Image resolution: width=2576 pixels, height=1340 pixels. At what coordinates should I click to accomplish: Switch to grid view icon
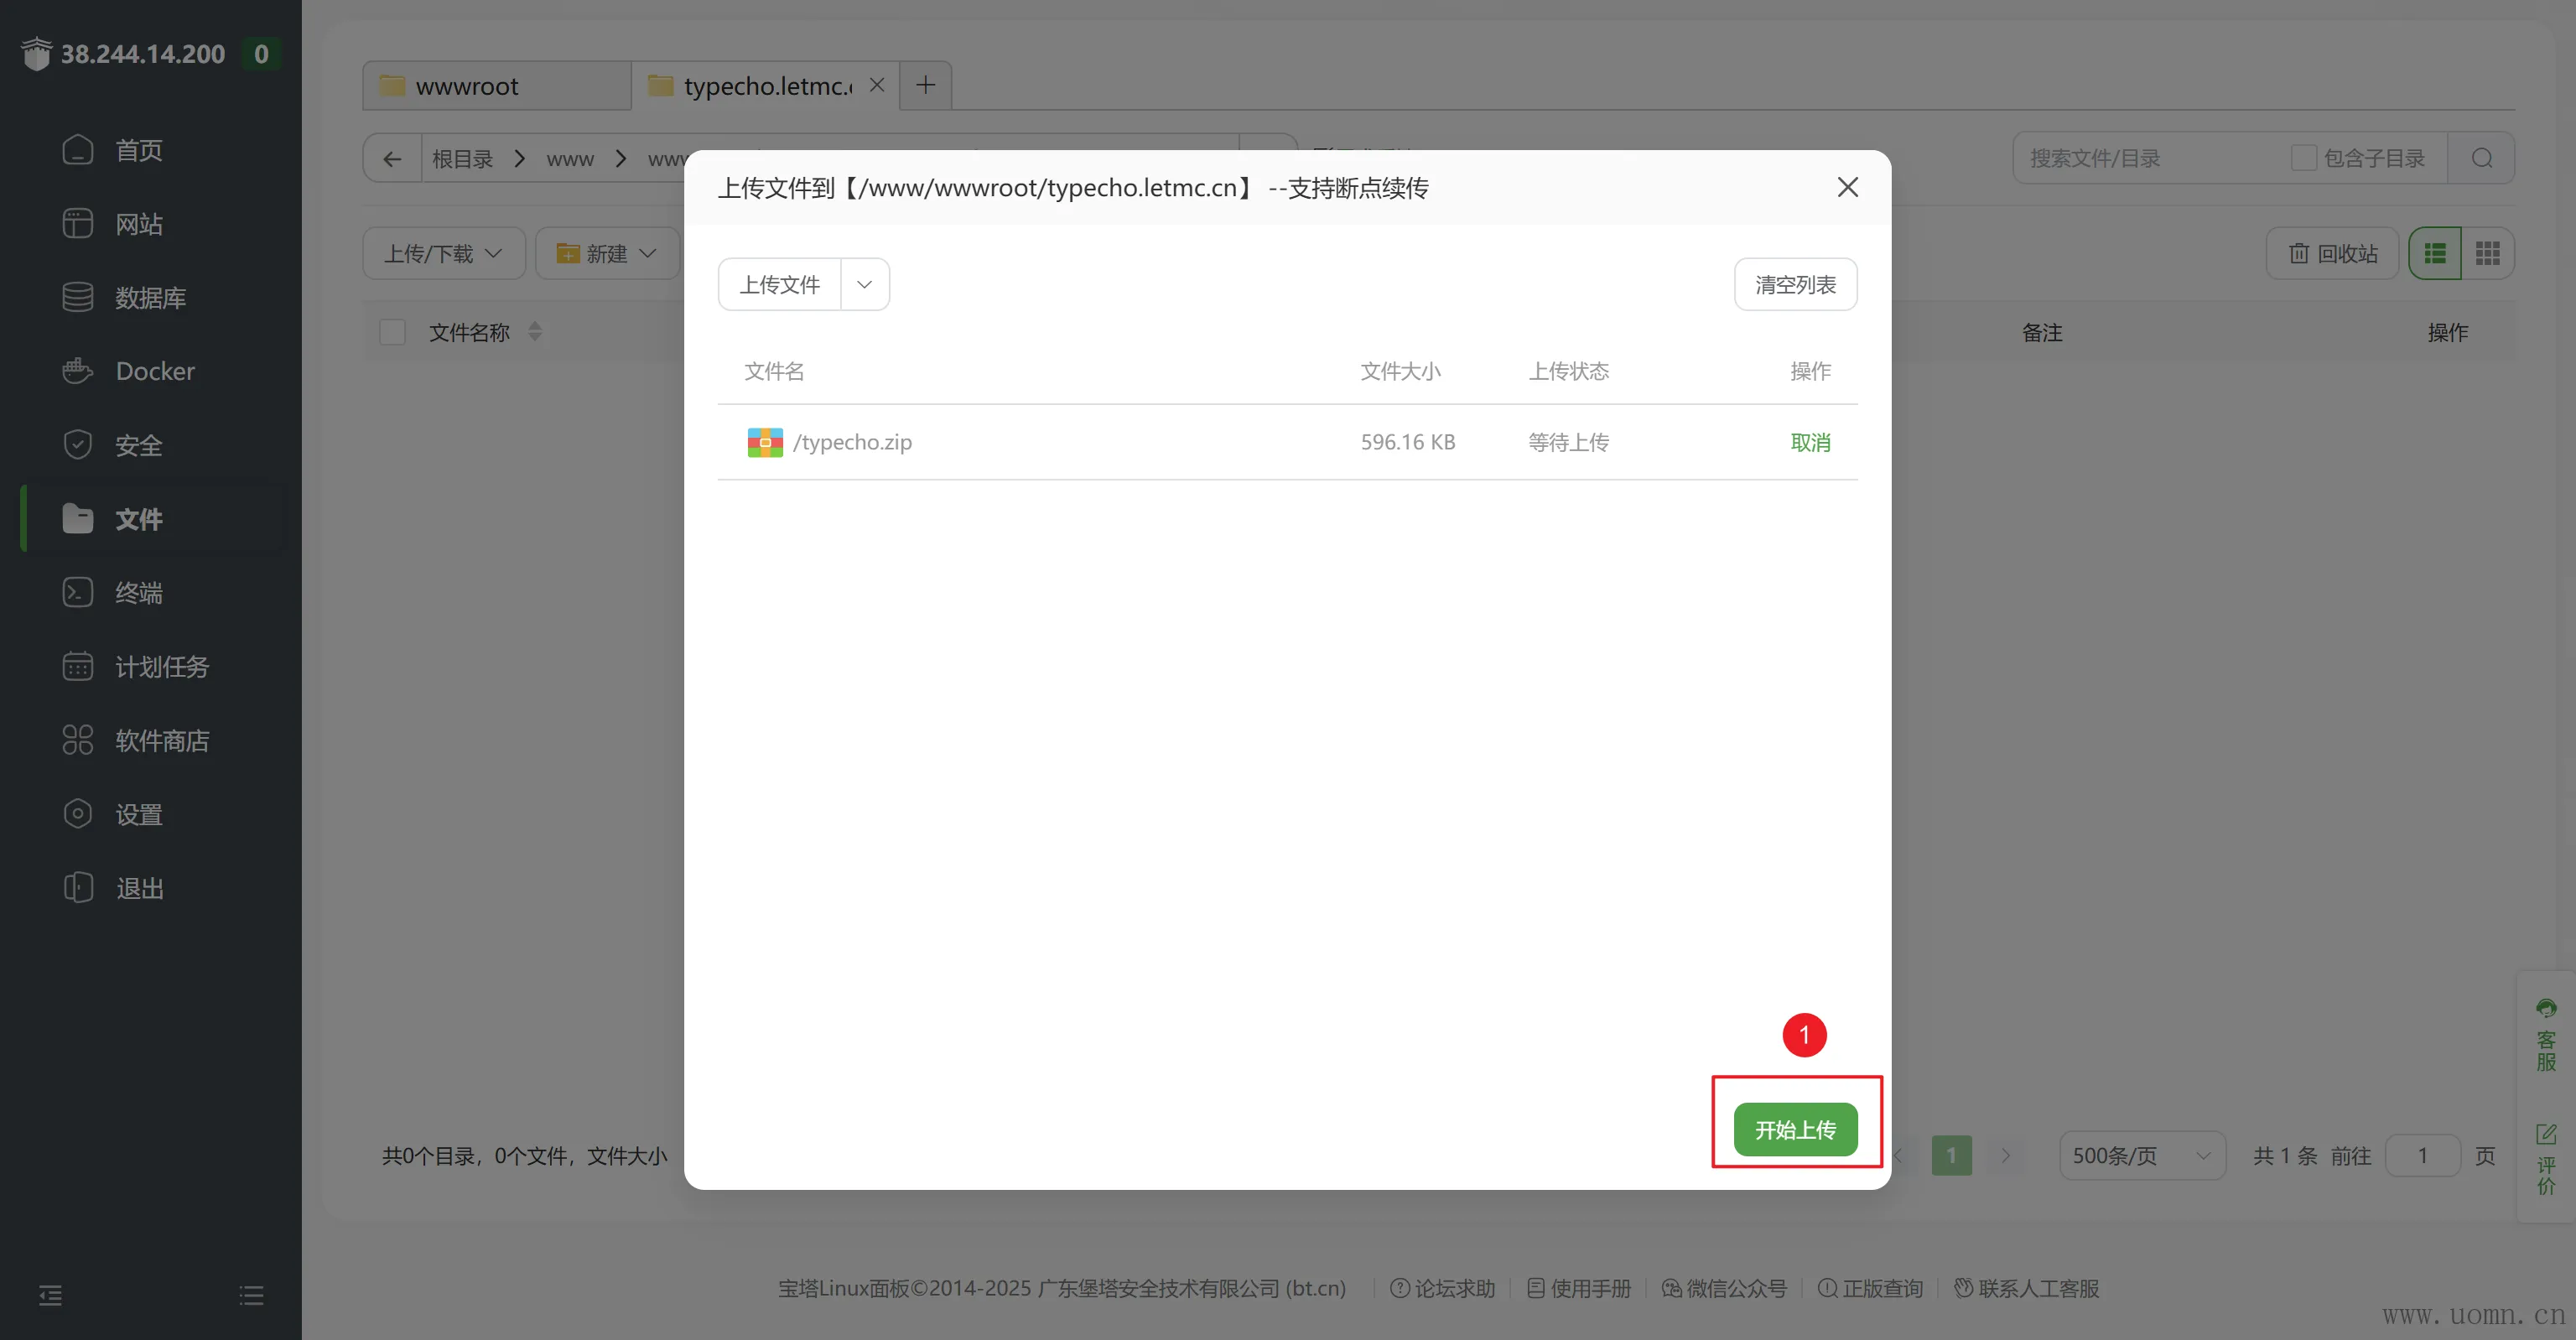click(2487, 254)
